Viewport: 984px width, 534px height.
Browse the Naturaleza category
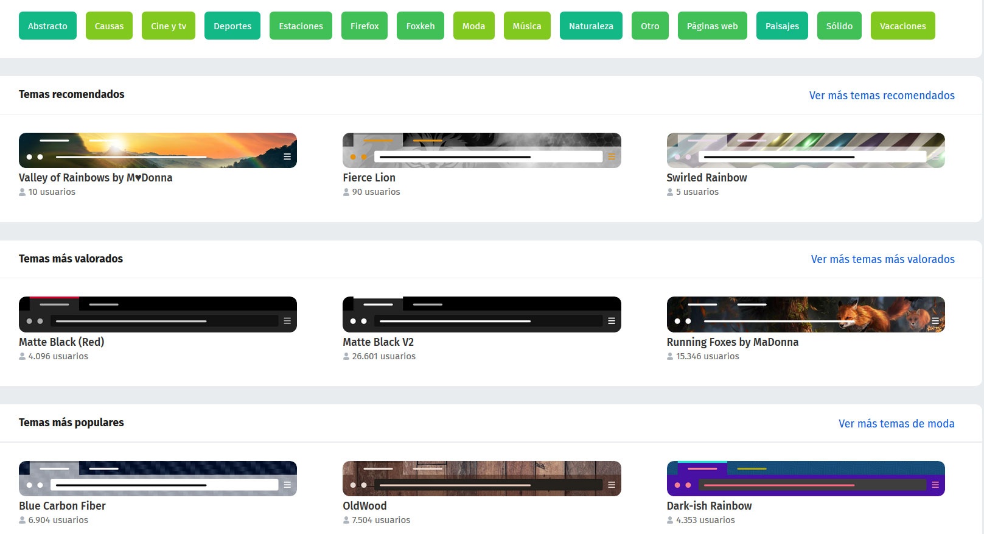591,26
